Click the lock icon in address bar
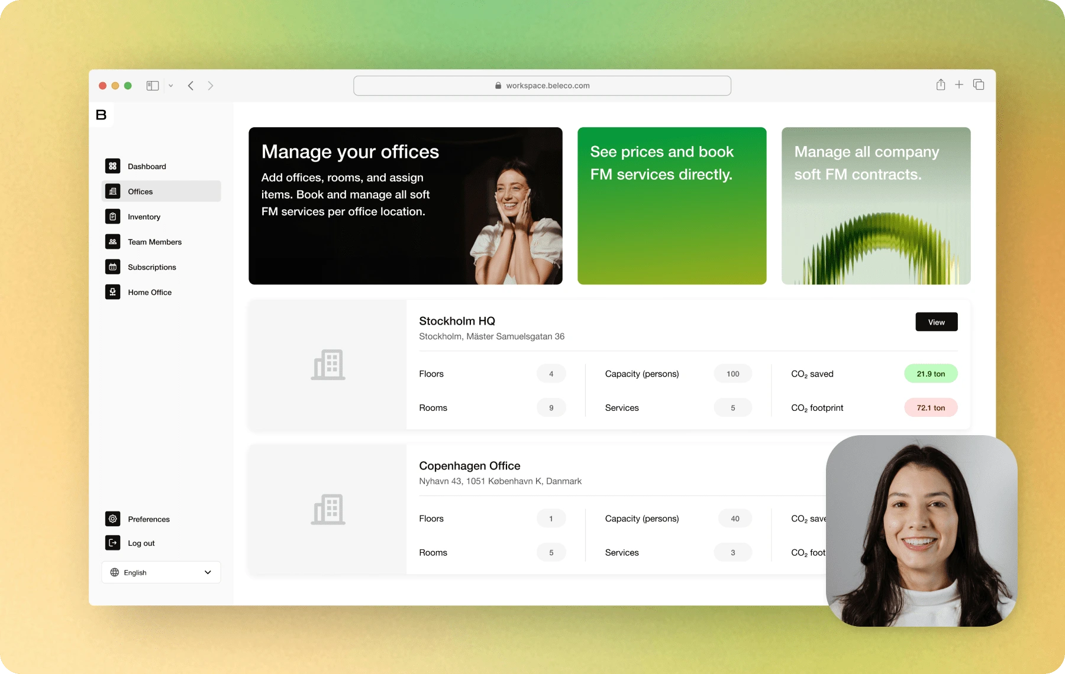 pos(498,86)
